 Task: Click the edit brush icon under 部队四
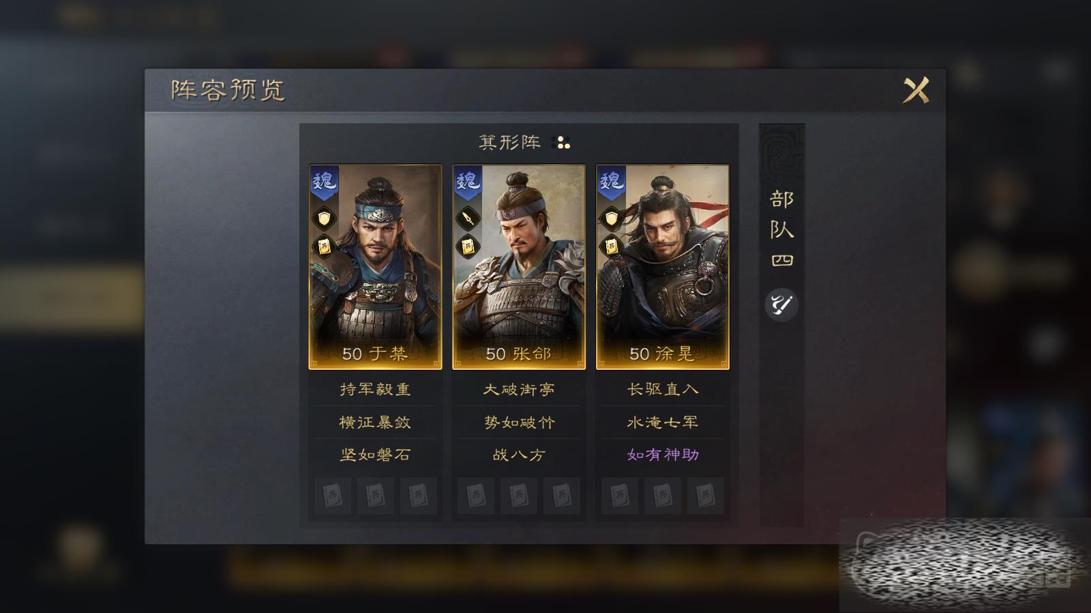pyautogui.click(x=781, y=304)
